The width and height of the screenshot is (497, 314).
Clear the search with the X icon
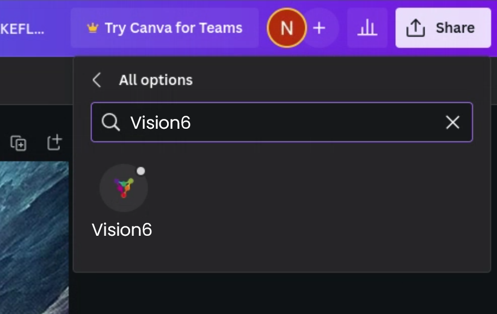point(452,122)
